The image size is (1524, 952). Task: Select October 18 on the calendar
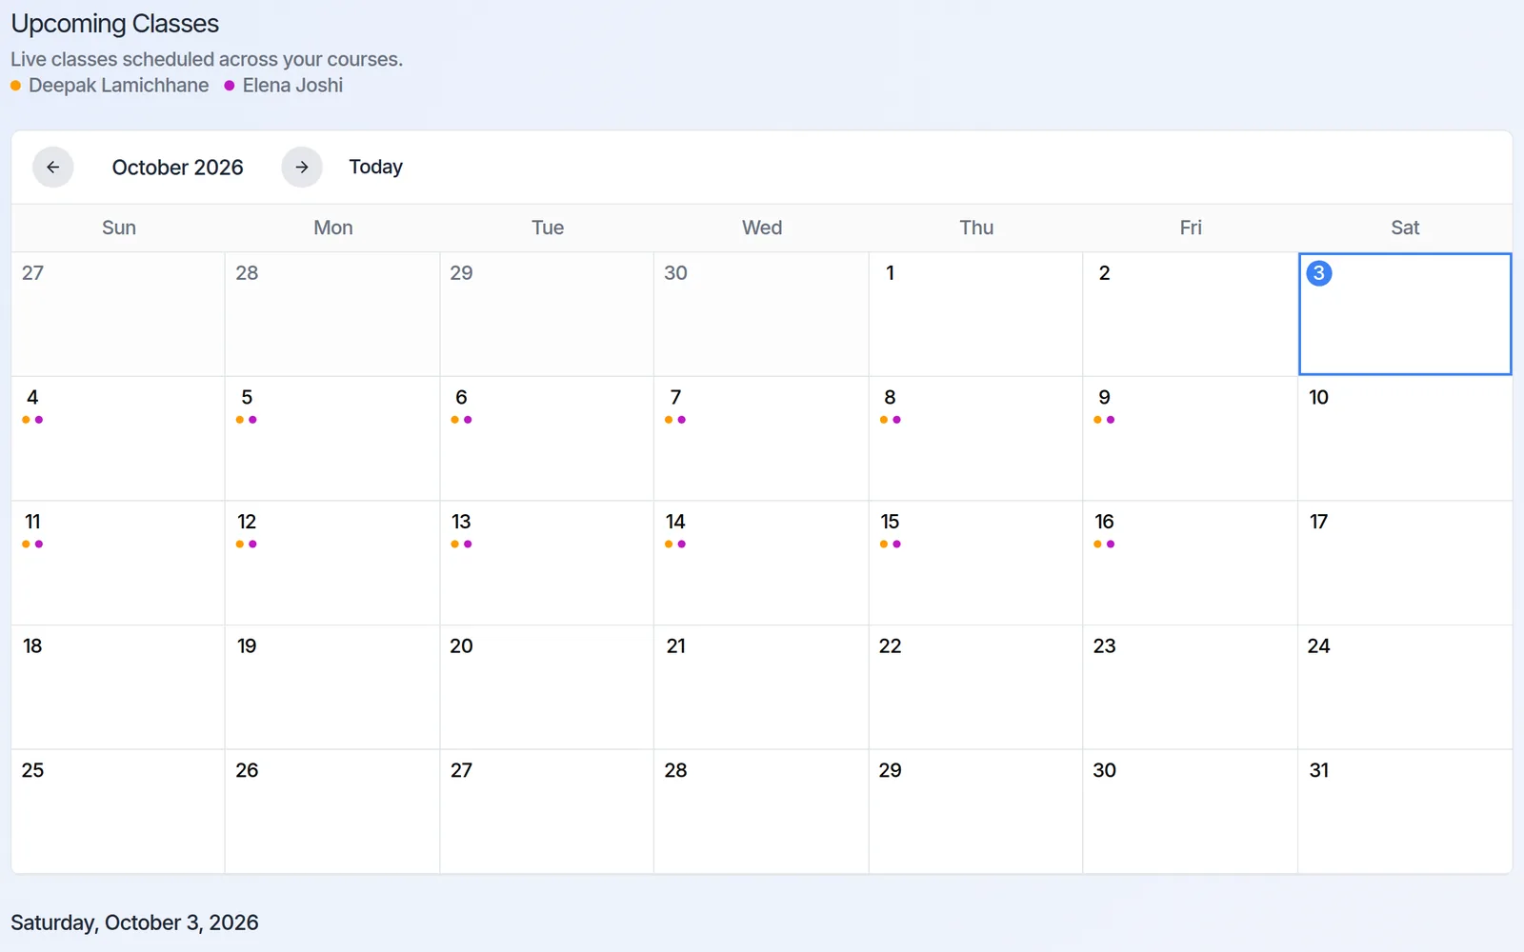tap(118, 687)
